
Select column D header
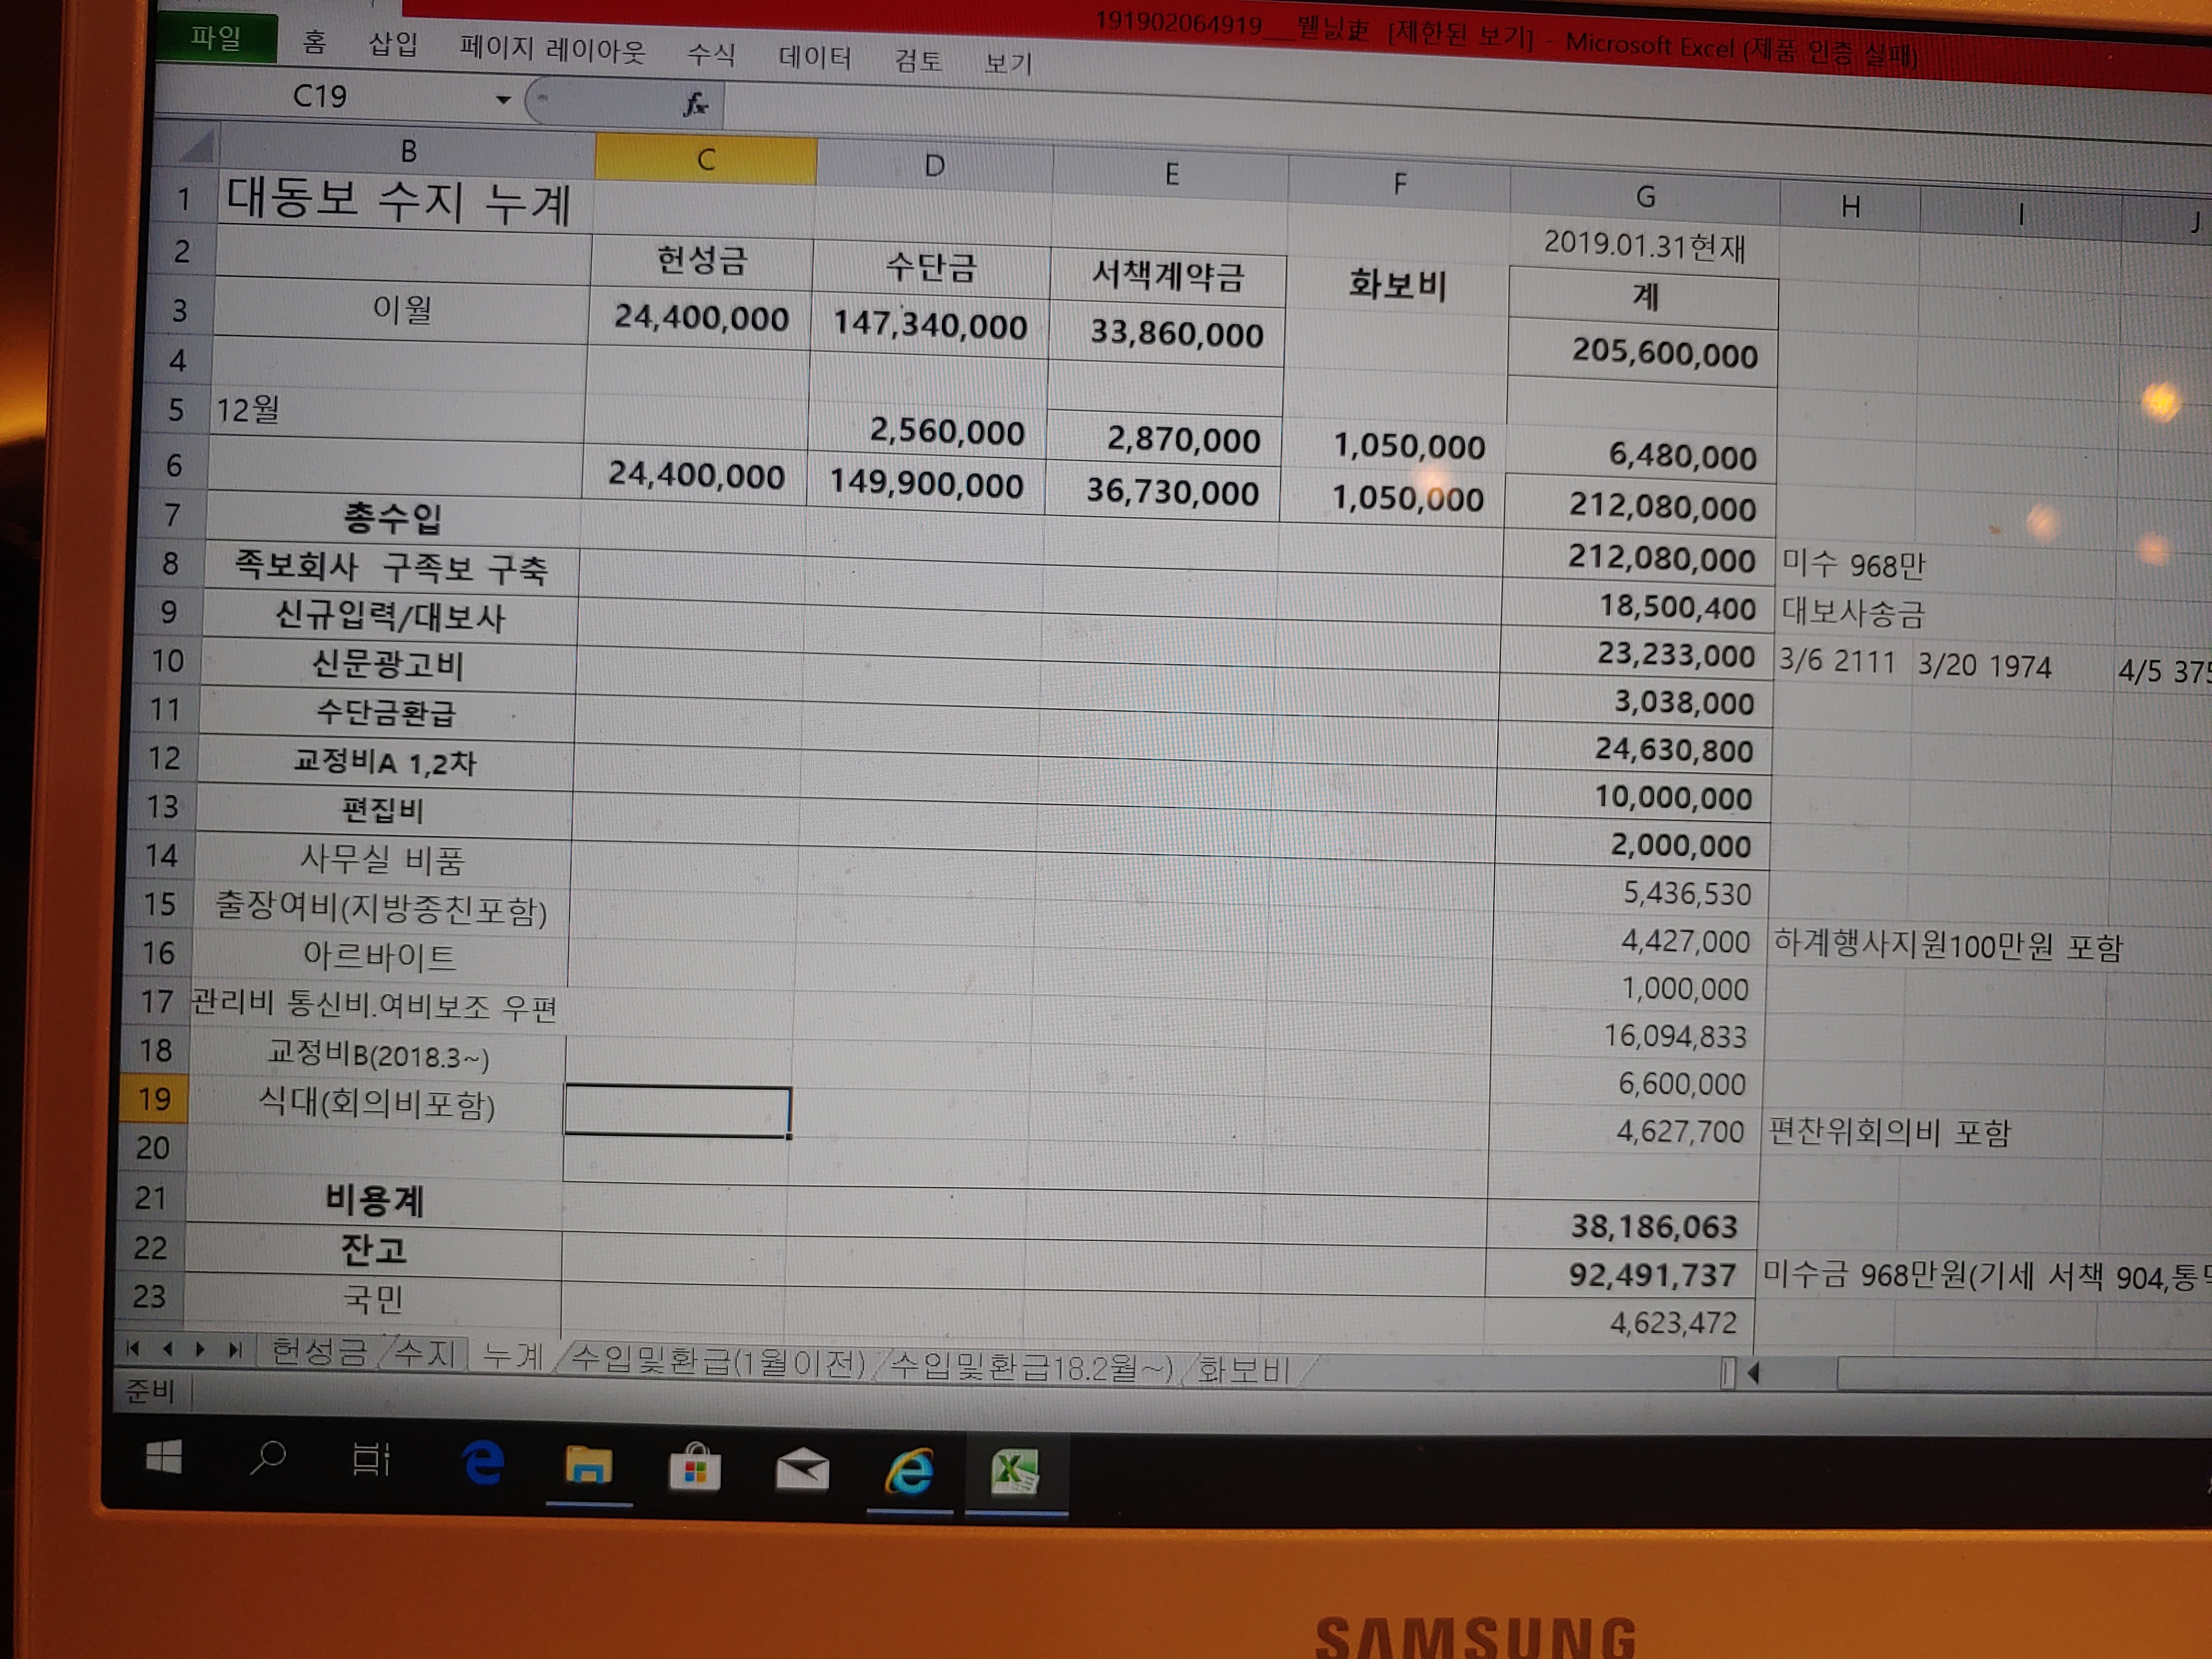[x=934, y=166]
